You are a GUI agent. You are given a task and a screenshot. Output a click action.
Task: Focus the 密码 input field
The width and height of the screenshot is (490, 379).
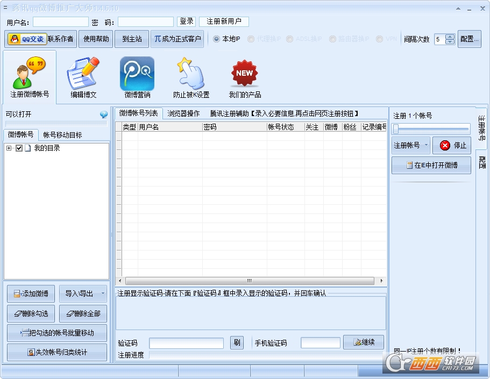click(x=146, y=22)
